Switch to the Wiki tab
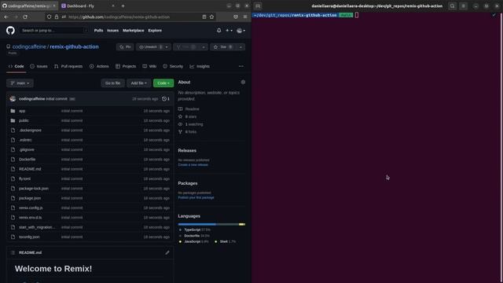Image resolution: width=503 pixels, height=283 pixels. pos(149,66)
